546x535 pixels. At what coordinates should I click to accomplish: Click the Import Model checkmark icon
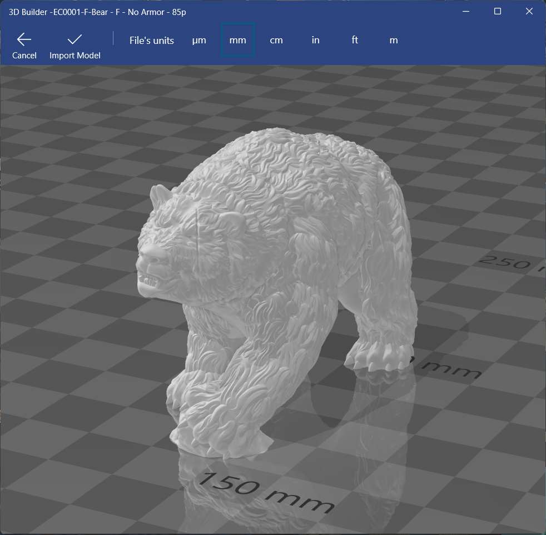75,39
